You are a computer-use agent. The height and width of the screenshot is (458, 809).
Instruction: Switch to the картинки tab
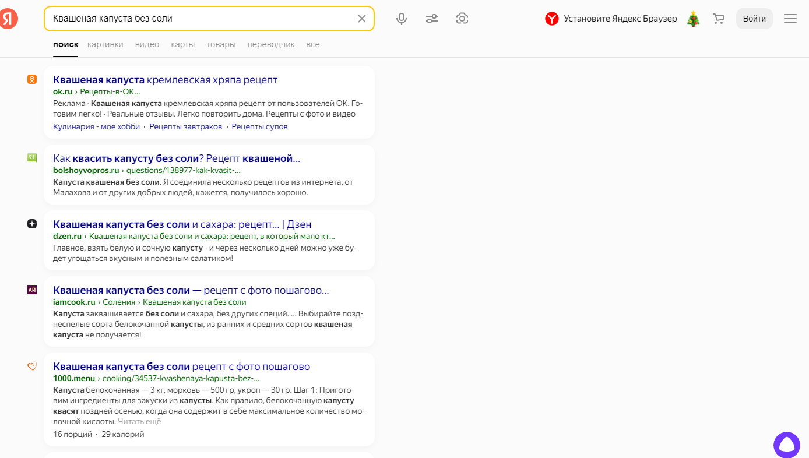(105, 44)
